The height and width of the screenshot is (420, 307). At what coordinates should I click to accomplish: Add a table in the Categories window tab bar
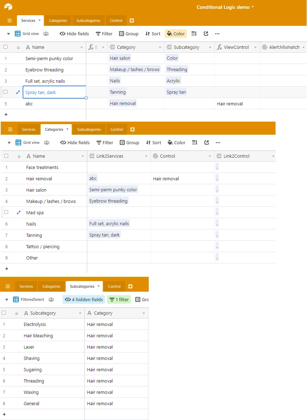[x=132, y=129]
